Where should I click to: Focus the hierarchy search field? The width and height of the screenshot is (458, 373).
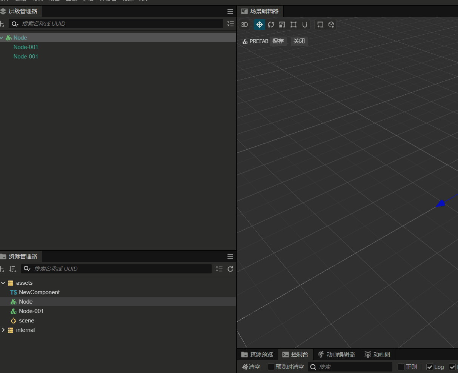(x=115, y=24)
